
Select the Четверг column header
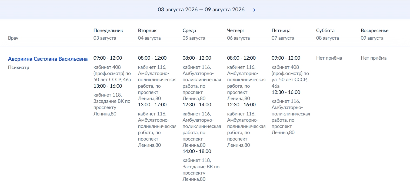(x=236, y=30)
